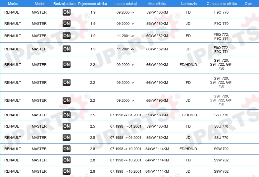Click the Rodzaj paliwa column header

coord(65,4)
